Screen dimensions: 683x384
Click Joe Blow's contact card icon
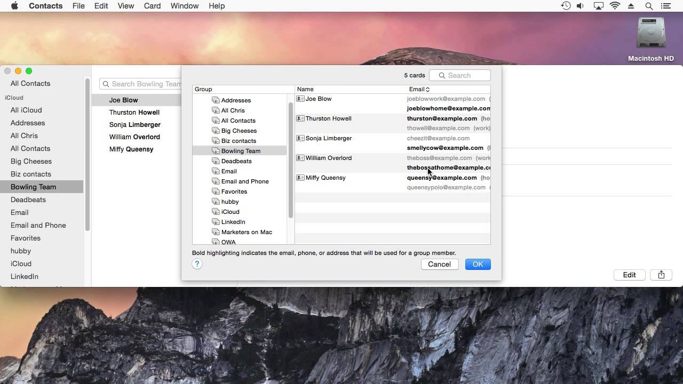pyautogui.click(x=300, y=99)
